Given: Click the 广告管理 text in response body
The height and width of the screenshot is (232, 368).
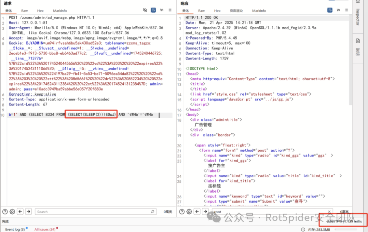Looking at the screenshot, I should pos(203,125).
